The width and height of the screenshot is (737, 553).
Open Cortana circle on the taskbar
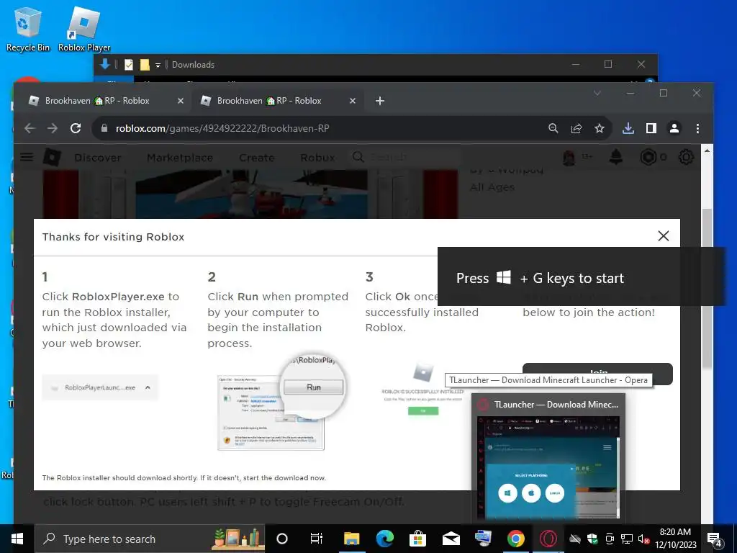pos(282,539)
